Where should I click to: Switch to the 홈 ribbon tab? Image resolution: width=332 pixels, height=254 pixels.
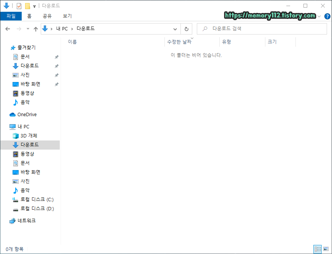29,16
